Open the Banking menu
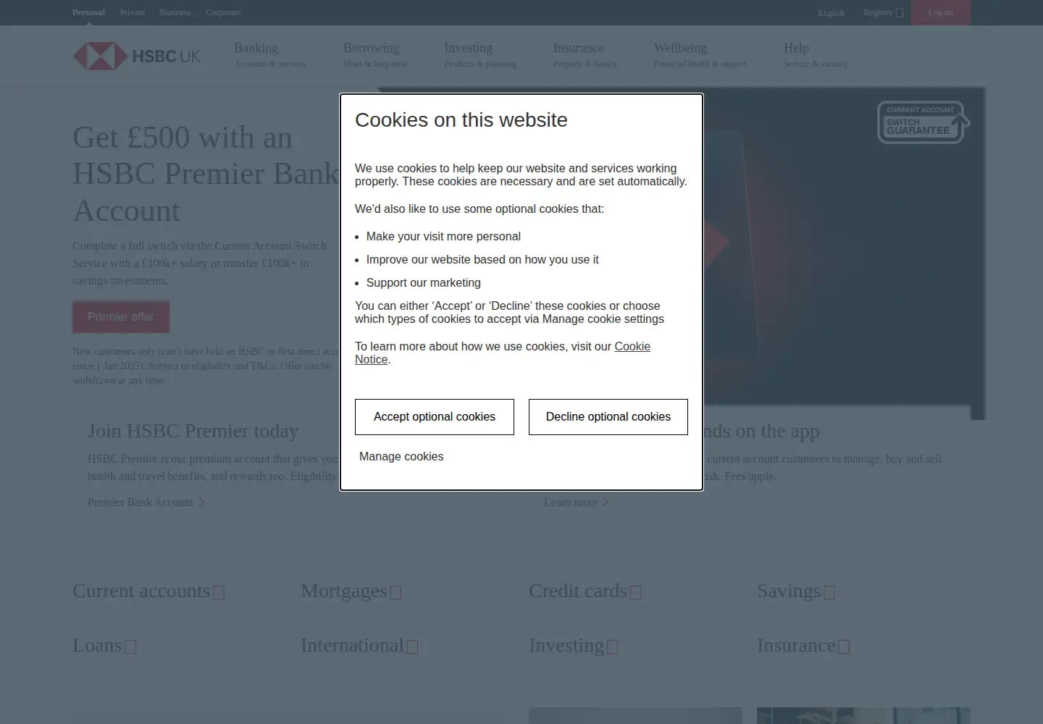This screenshot has width=1043, height=724. 269,55
